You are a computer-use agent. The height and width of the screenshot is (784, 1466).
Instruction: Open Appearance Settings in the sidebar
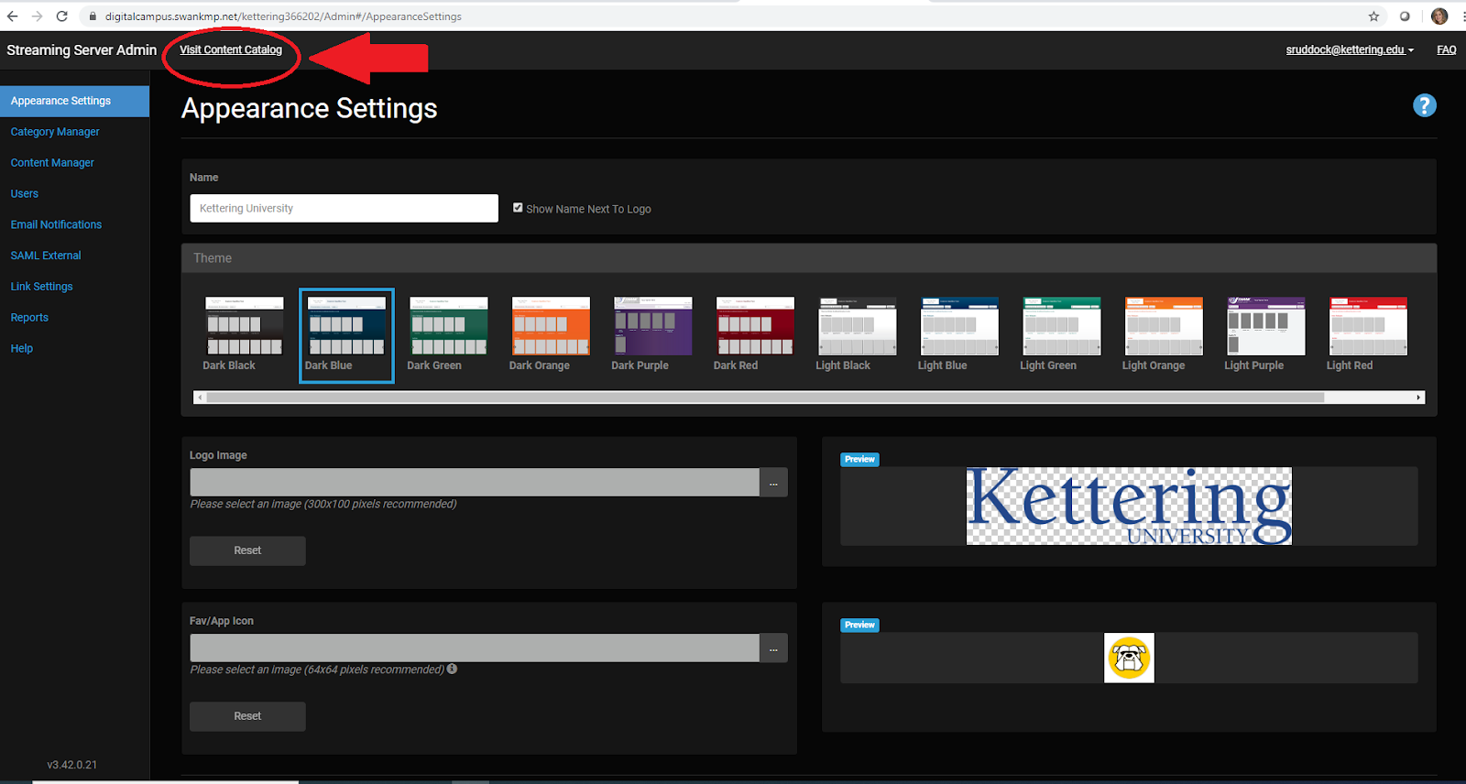(x=74, y=101)
